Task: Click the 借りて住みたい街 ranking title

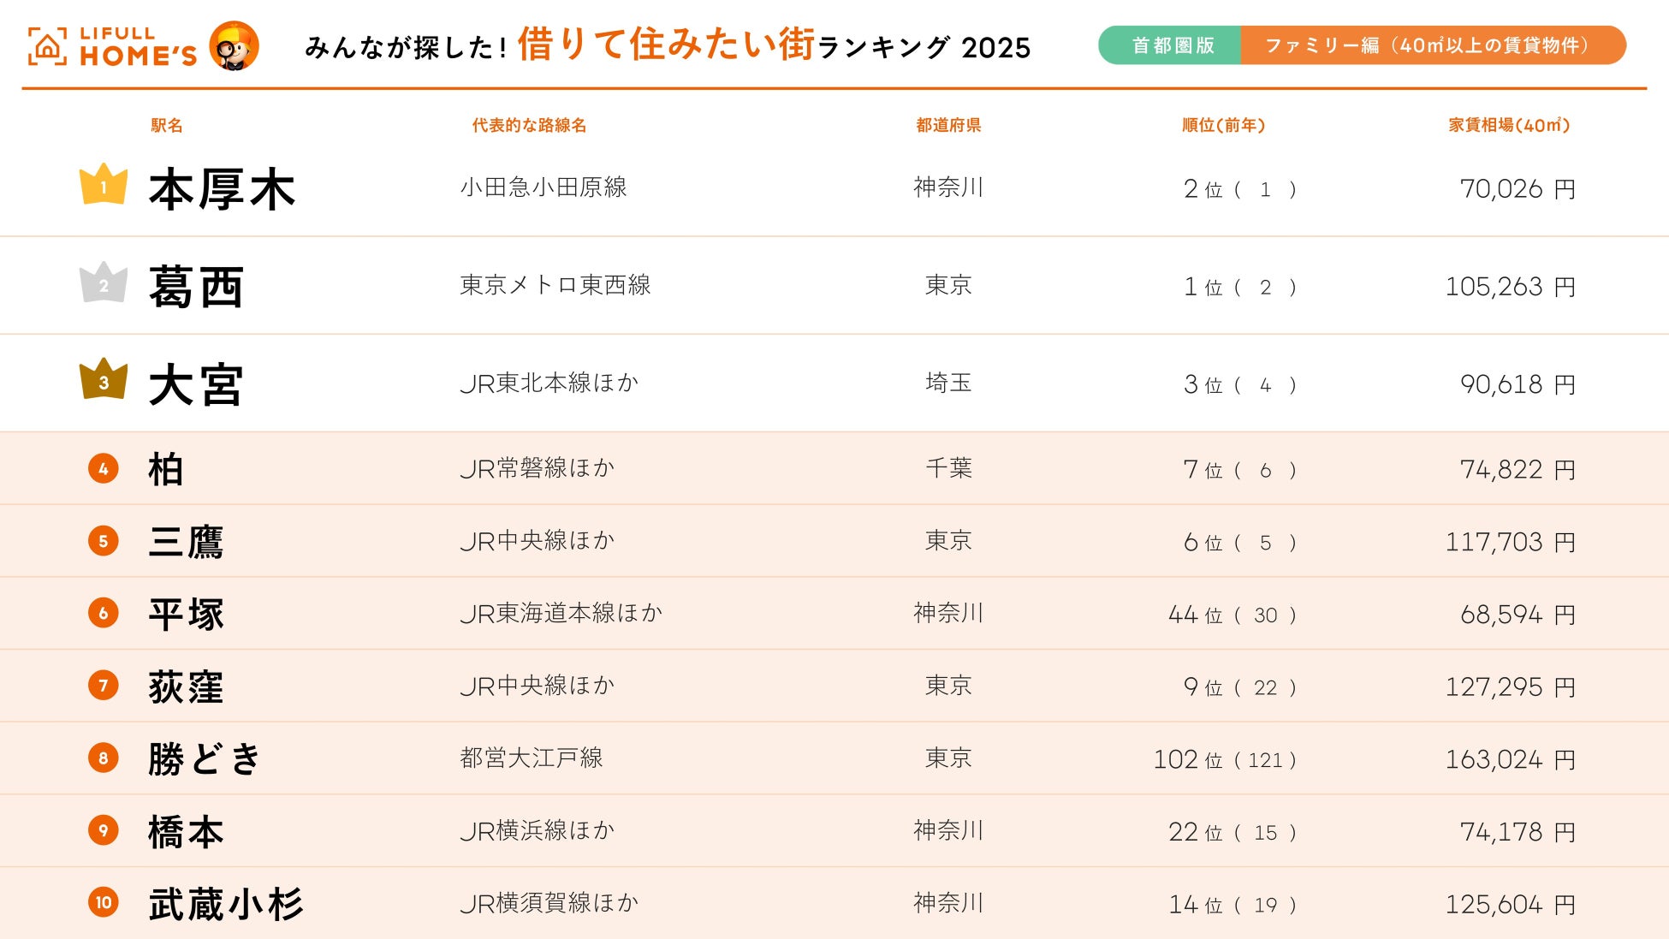Action: tap(666, 45)
